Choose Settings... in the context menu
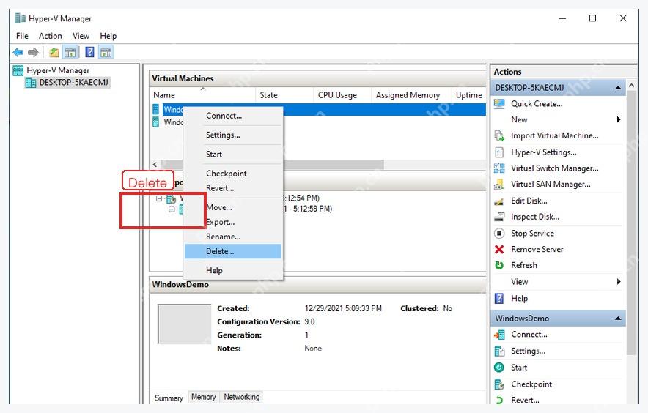This screenshot has height=413, width=648. [233, 135]
